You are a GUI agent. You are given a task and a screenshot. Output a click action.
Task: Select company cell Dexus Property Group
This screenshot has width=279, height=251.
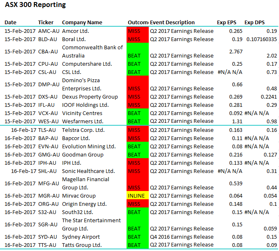pos(90,97)
